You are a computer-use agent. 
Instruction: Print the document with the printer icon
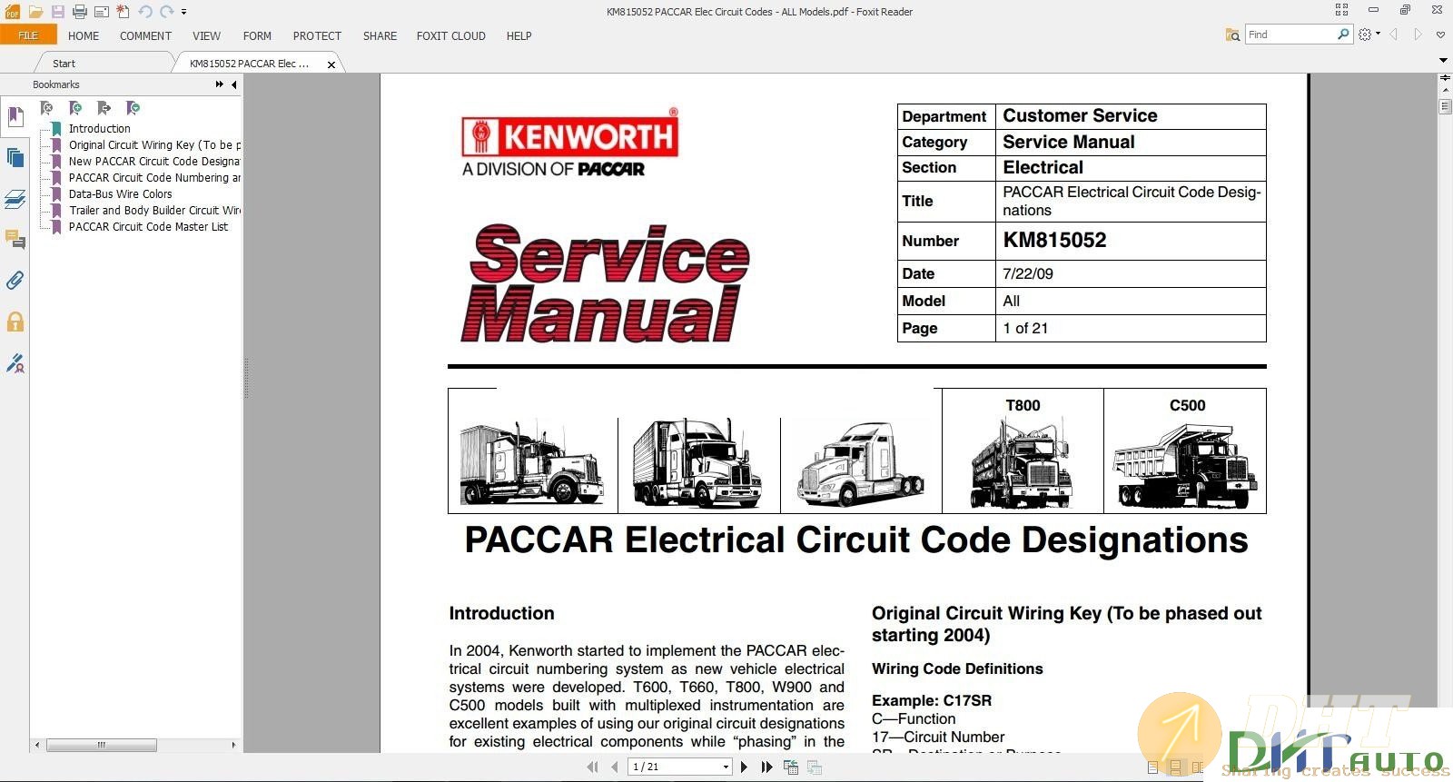80,12
